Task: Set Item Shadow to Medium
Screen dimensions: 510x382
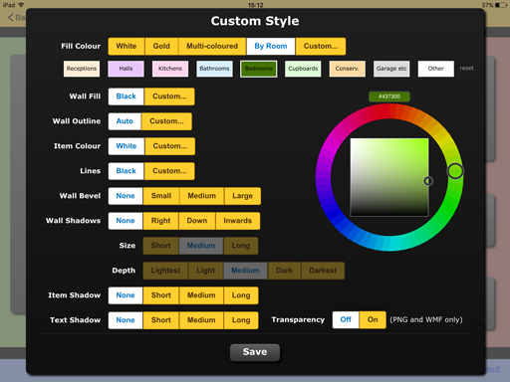Action: (x=201, y=295)
